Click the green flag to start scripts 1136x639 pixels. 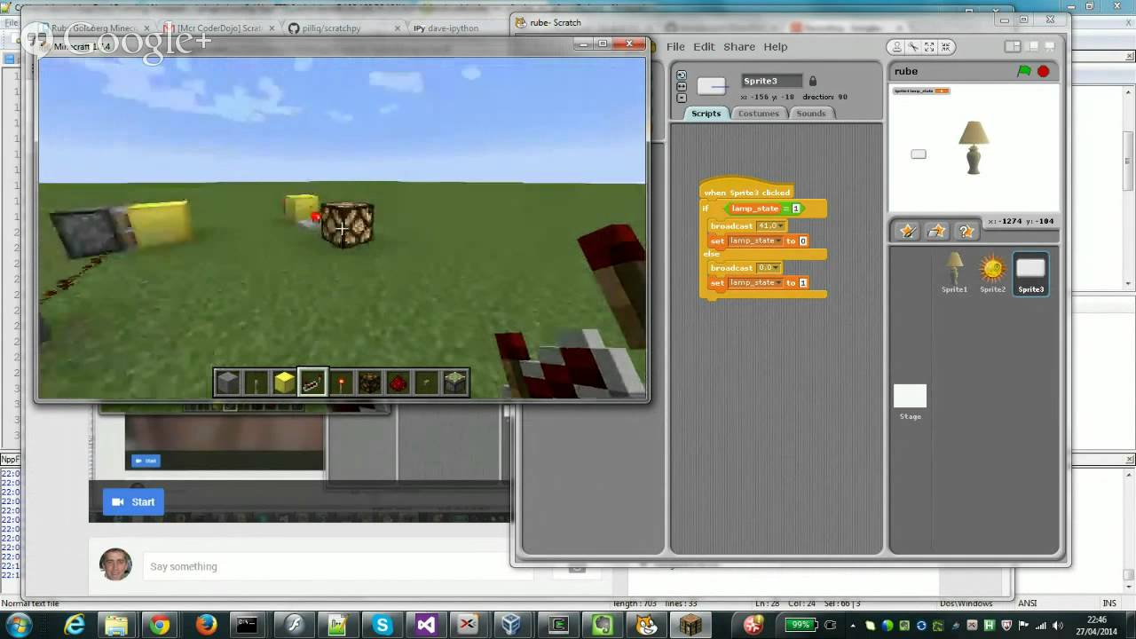coord(1024,71)
